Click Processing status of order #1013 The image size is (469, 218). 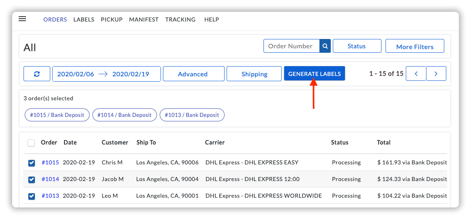click(x=346, y=196)
